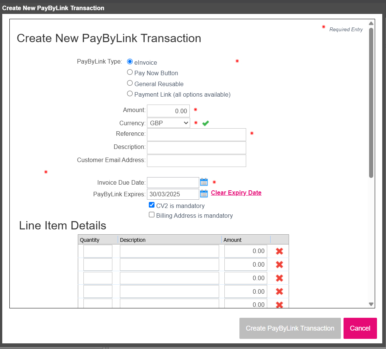386x349 pixels.
Task: Focus Description field in second line item row
Action: [170, 264]
